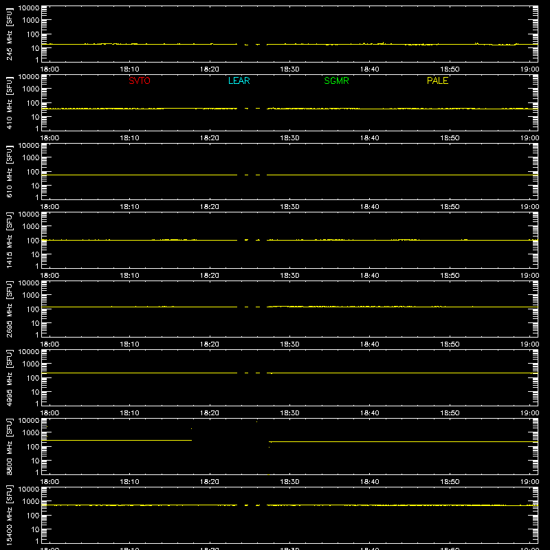
Task: Click the 610 MHz panel's 18:20 time label
Action: [x=210, y=207]
